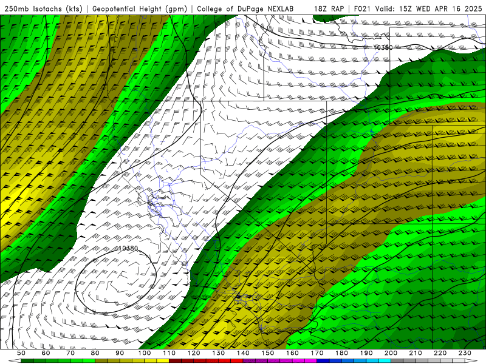Click the bright magenta swatch ending at 170
Screen dimensions: 486x364
tap(311, 361)
